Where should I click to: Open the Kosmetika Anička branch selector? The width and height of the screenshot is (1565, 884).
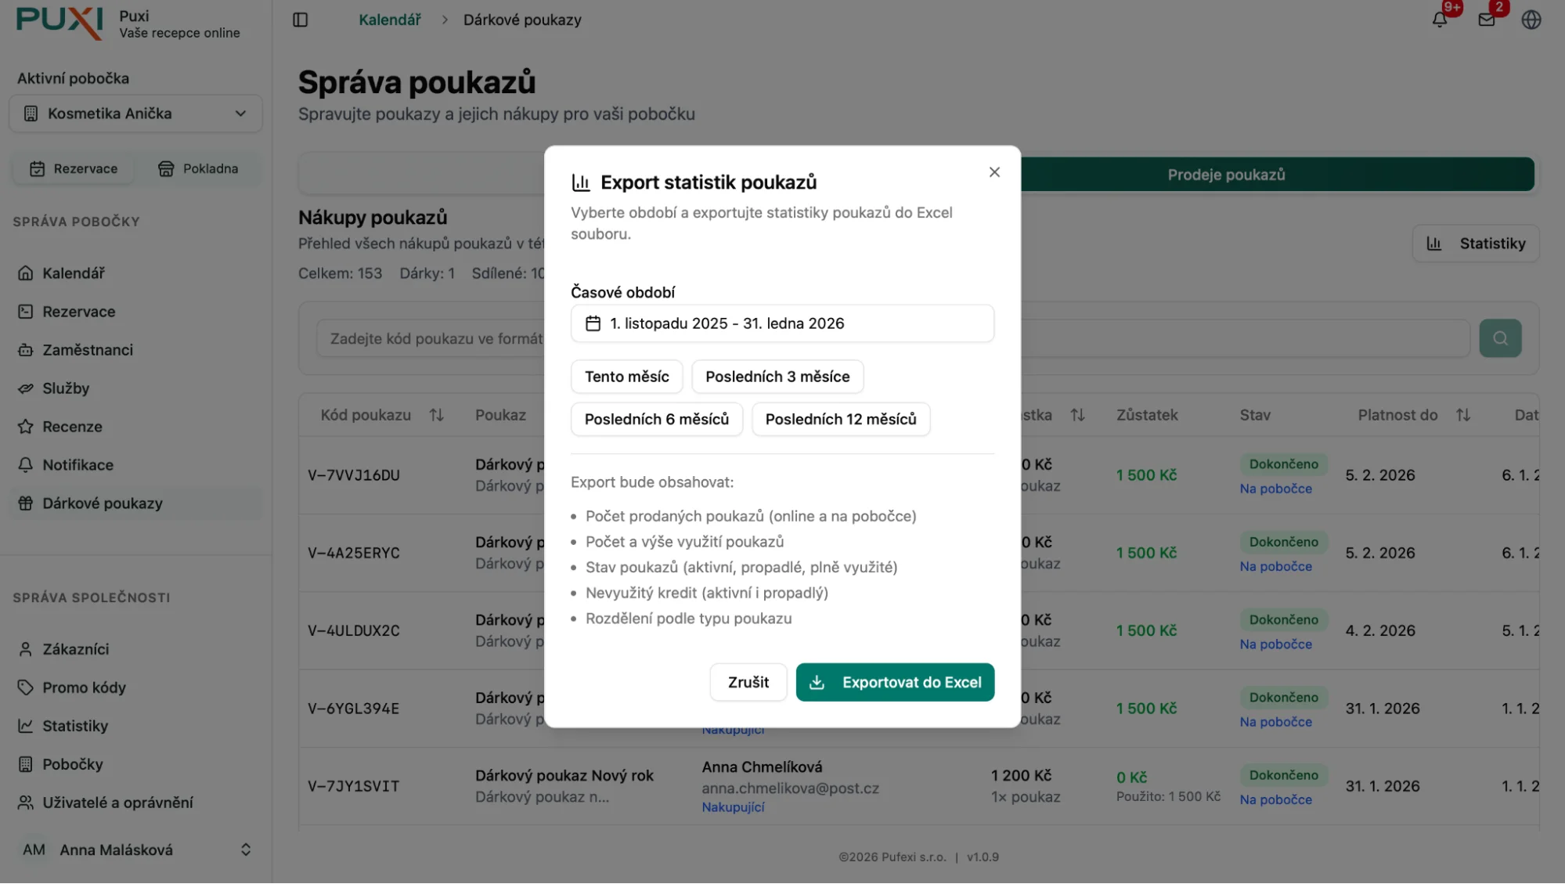(x=135, y=113)
